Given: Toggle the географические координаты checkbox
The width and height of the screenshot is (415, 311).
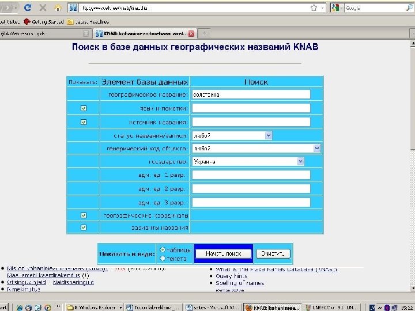Looking at the screenshot, I should [x=84, y=215].
